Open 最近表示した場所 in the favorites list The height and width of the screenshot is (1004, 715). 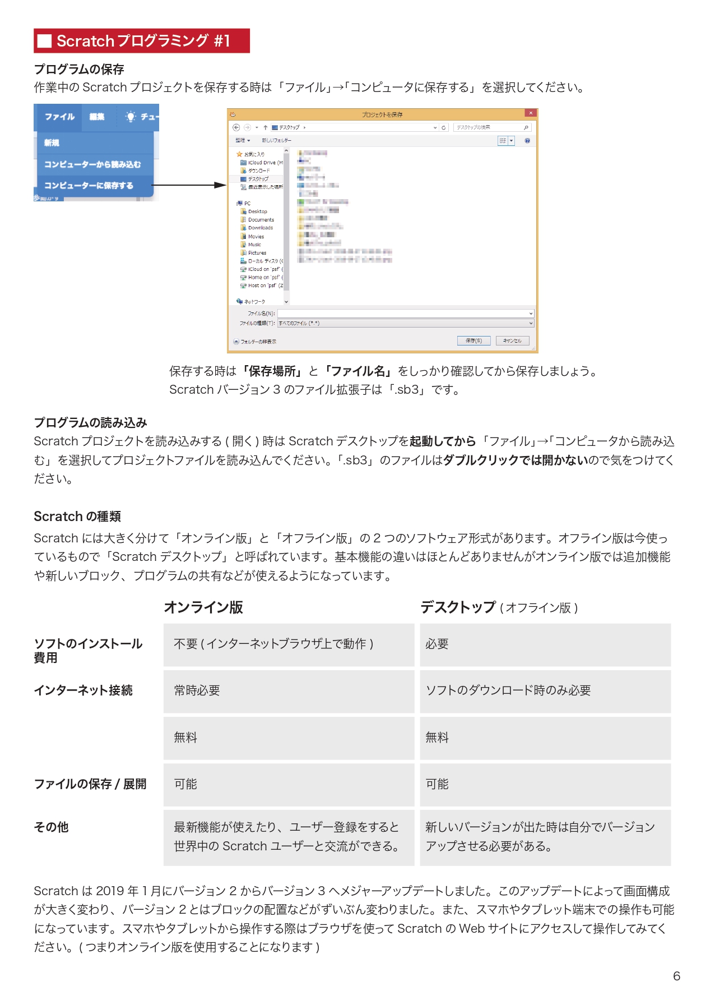pyautogui.click(x=262, y=187)
